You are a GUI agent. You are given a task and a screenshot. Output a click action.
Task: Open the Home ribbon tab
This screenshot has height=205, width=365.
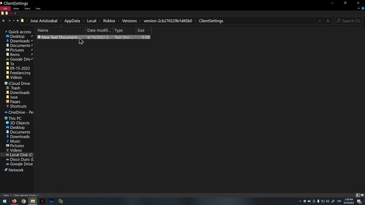click(x=16, y=9)
